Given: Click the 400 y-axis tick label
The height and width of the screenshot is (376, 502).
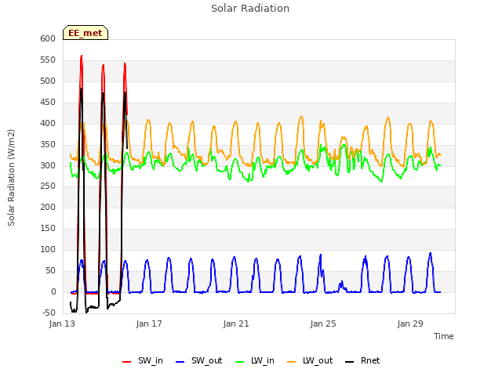Looking at the screenshot, I should tap(48, 124).
